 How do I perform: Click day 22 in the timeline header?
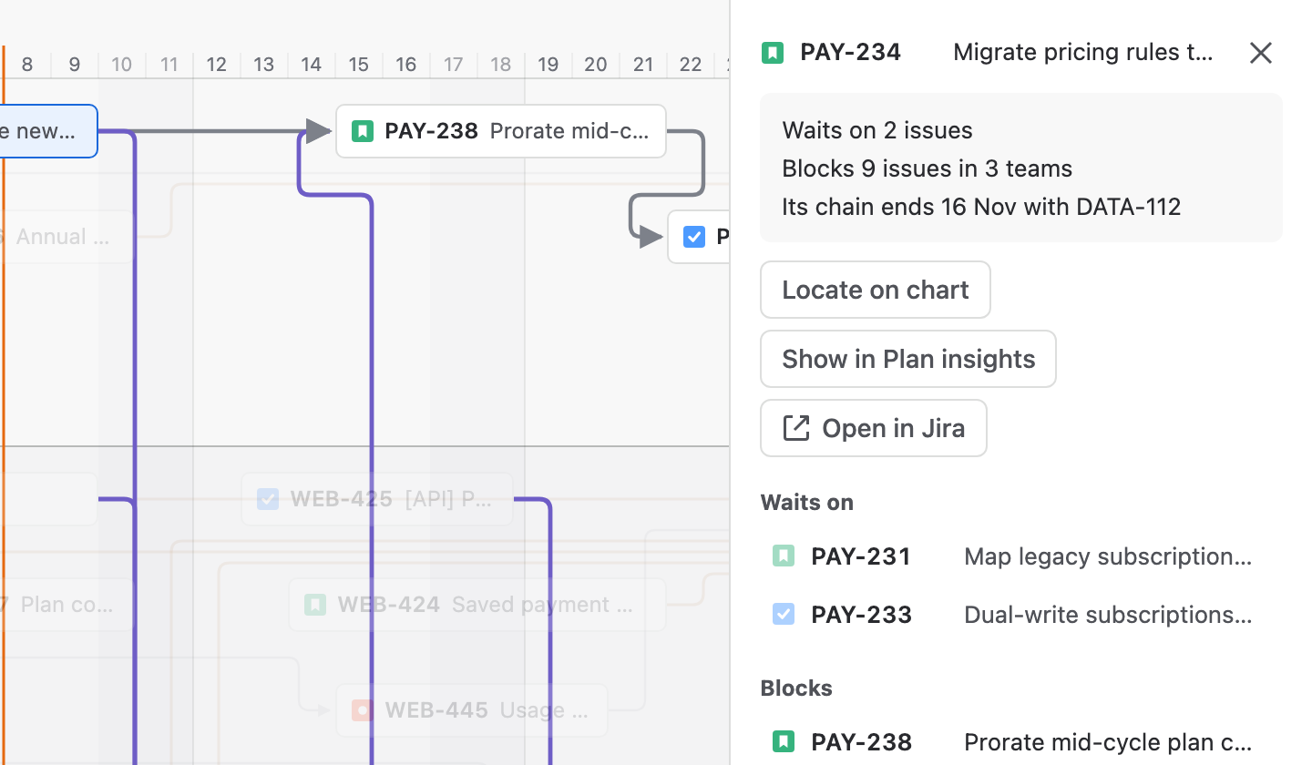[x=691, y=65]
